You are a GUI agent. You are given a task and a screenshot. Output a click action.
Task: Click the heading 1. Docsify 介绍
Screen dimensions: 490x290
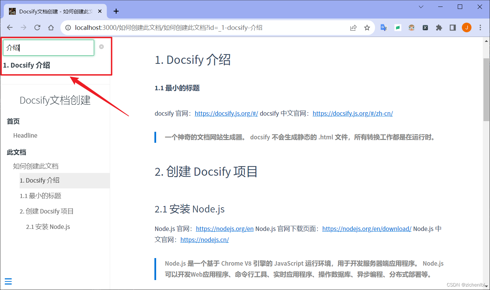192,60
